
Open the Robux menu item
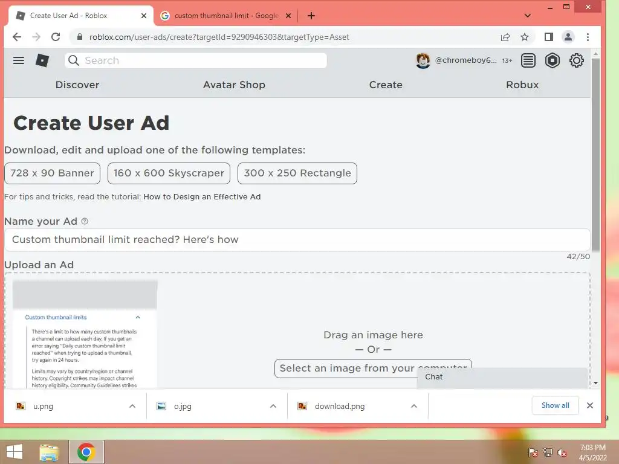click(522, 85)
